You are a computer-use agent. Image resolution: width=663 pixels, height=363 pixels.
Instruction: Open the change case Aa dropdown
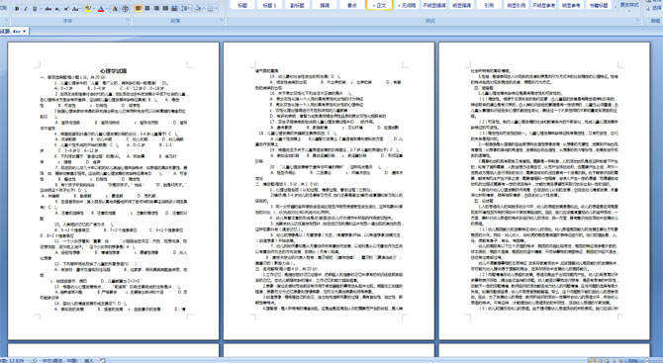click(x=76, y=9)
